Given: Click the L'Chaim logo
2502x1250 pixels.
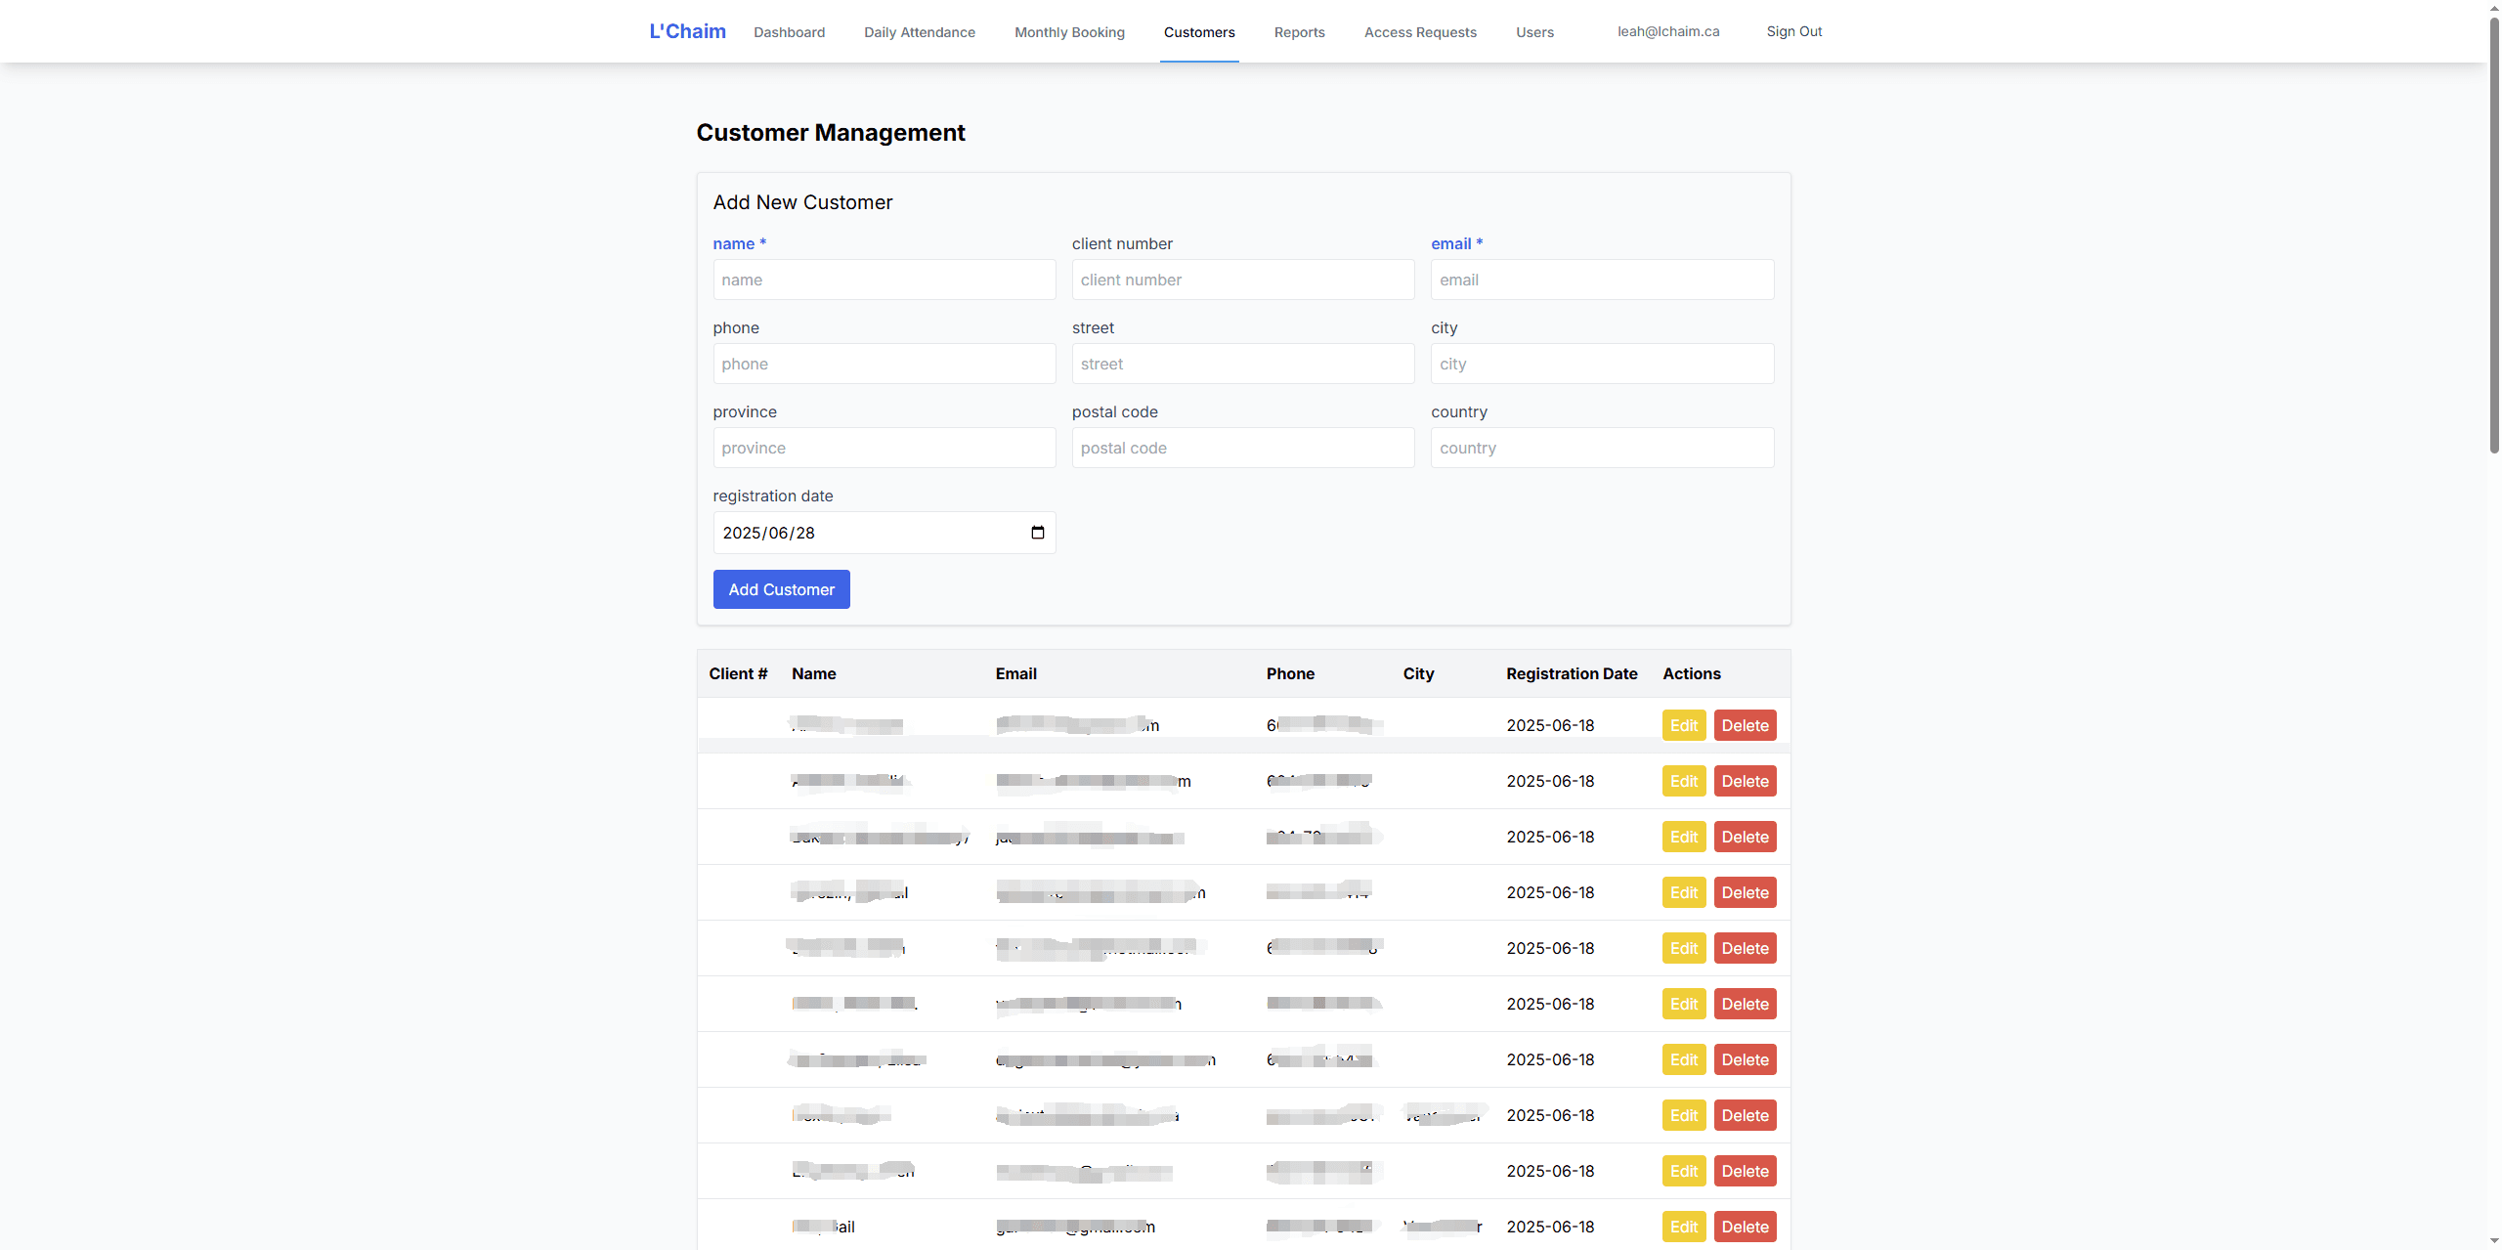Looking at the screenshot, I should click(x=687, y=31).
